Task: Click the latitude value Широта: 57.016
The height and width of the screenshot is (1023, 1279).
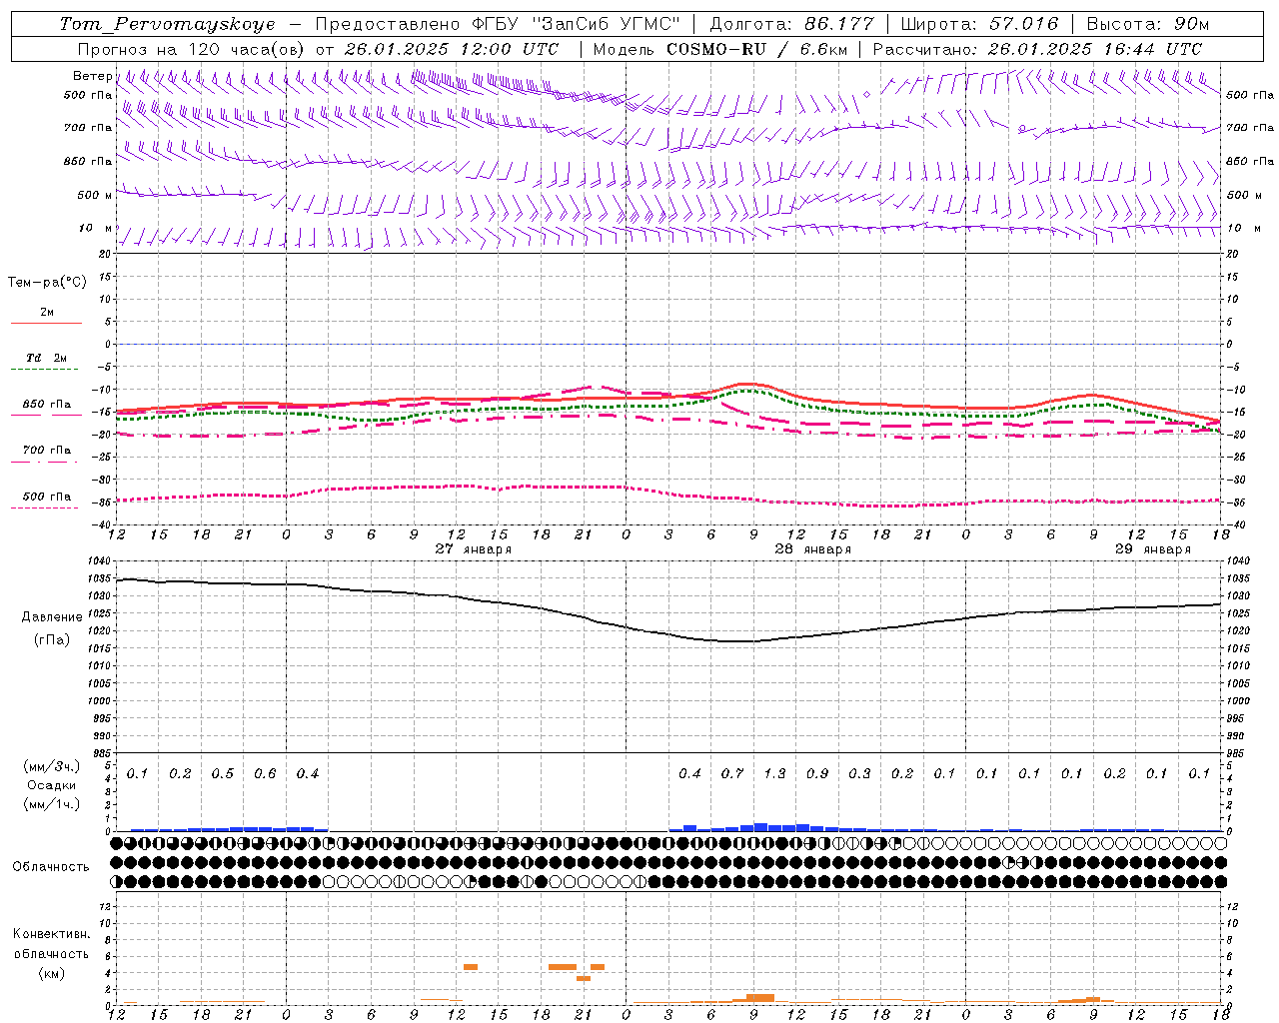Action: click(x=979, y=24)
